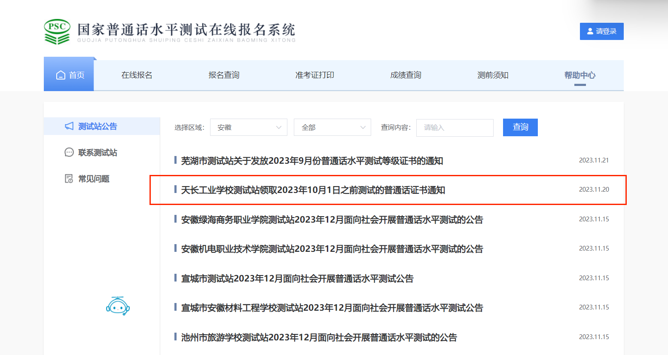Click the 选择区域 label

click(x=189, y=128)
